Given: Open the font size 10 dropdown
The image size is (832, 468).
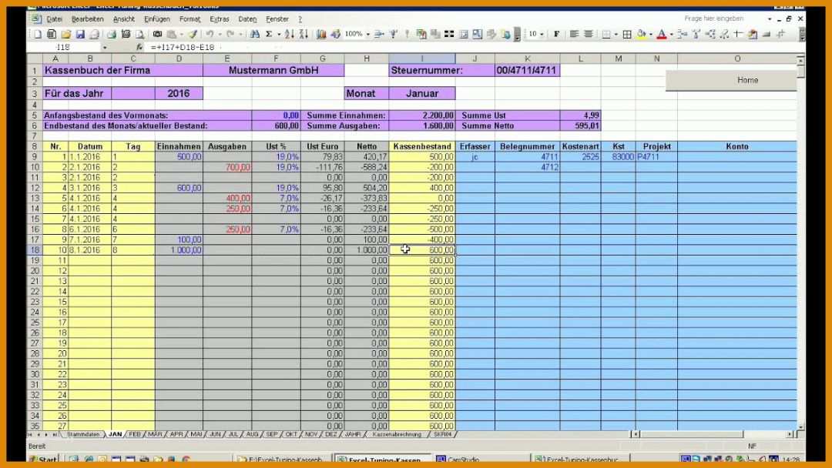Looking at the screenshot, I should 542,34.
